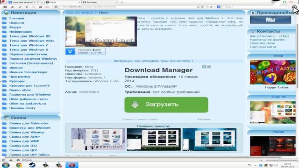299x168 pixels.
Task: Open Скины для ICQ link
Action: pos(23,146)
